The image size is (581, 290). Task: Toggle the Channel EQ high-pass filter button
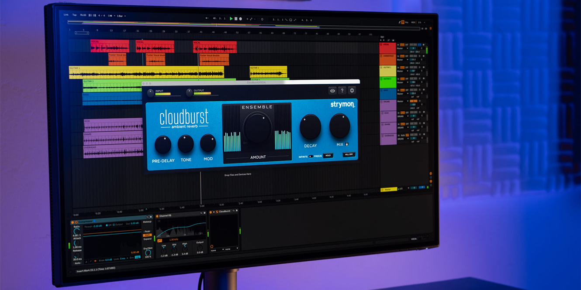(159, 240)
